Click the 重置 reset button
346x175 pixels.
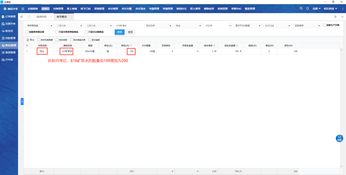130,32
